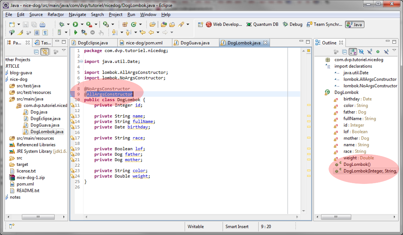Click the New Java Package icon
The height and width of the screenshot is (235, 403).
coord(125,24)
